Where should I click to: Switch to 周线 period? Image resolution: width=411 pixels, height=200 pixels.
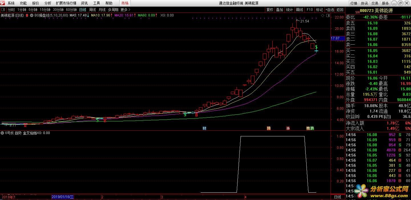(92, 10)
